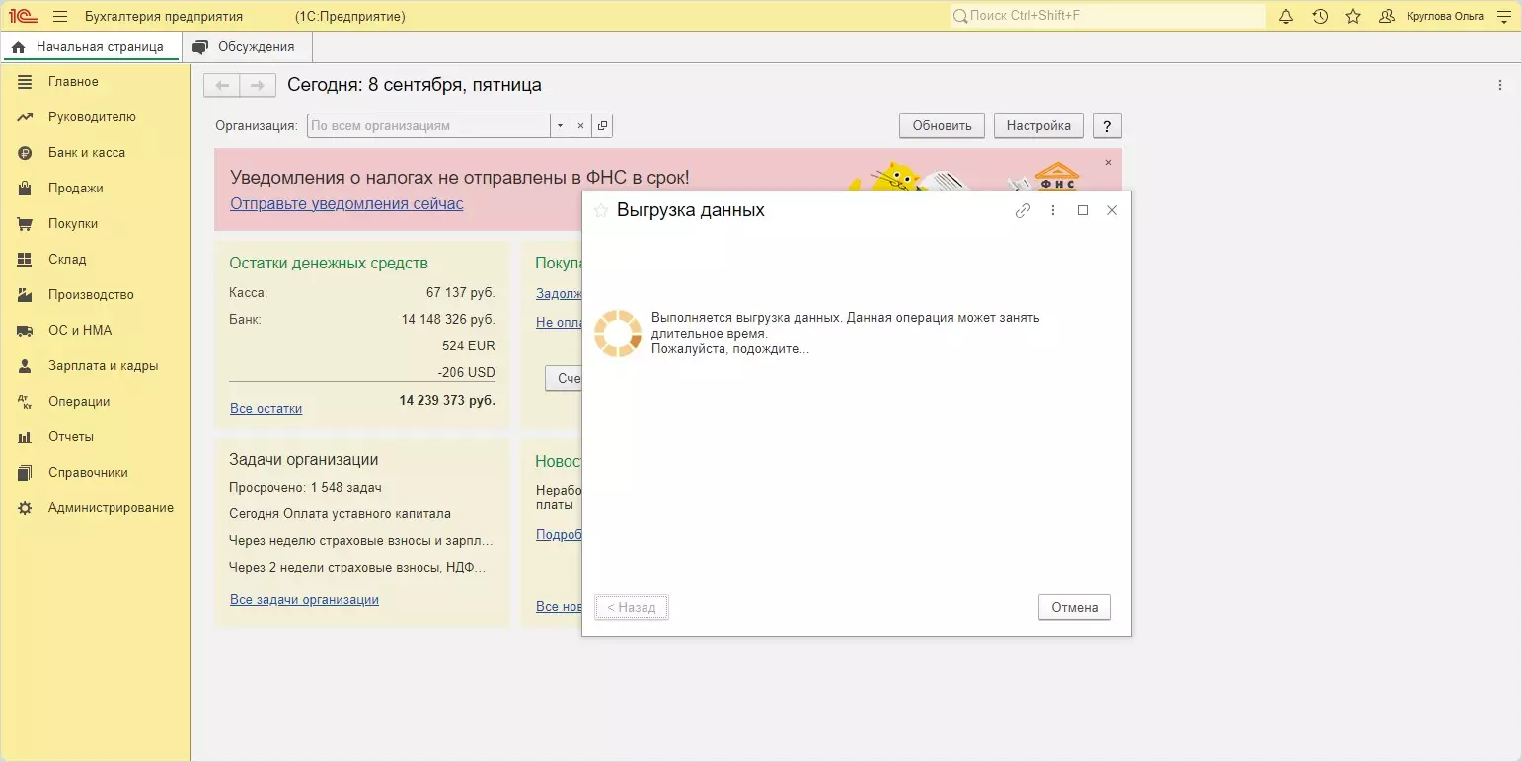The height and width of the screenshot is (762, 1522).
Task: Close the Выгрузка данных dialog
Action: click(1112, 210)
